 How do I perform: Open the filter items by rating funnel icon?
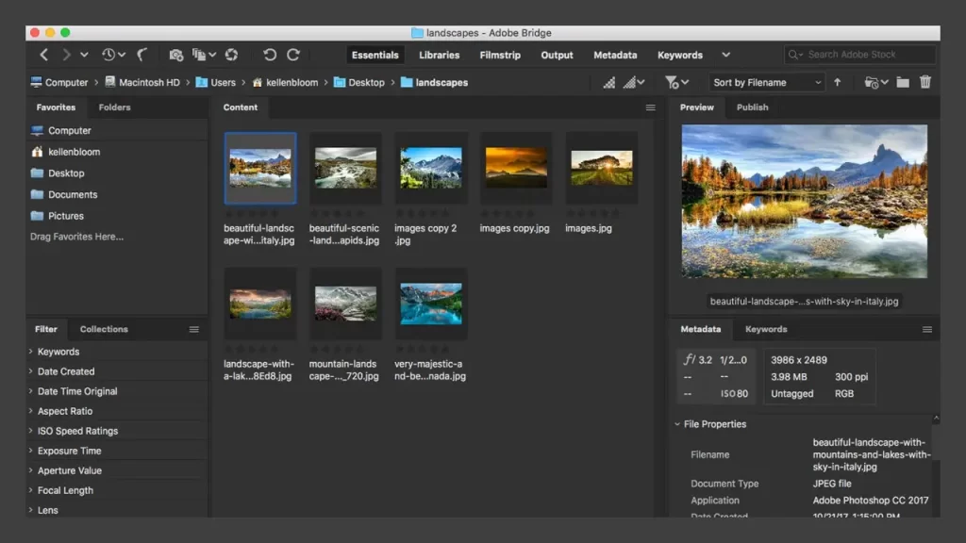tap(671, 82)
